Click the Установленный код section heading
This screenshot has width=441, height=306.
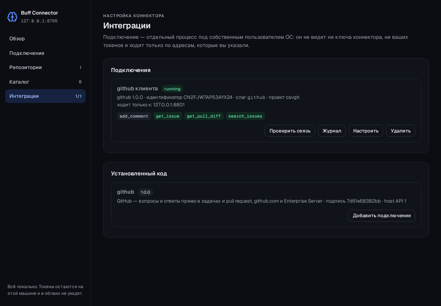click(139, 174)
